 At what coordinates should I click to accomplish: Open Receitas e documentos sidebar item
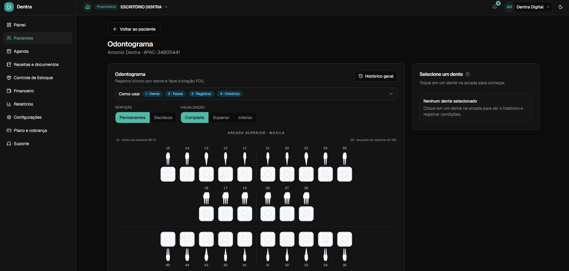(37, 64)
